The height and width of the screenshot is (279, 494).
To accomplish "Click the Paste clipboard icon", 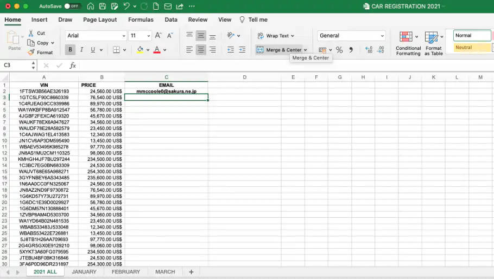I will click(x=13, y=38).
